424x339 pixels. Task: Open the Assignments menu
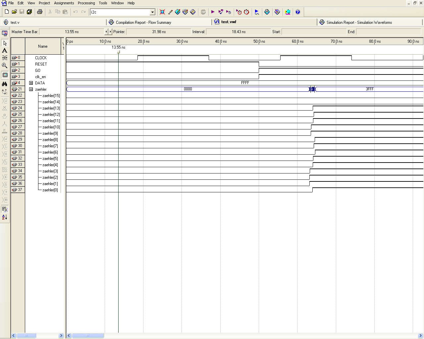pos(64,3)
